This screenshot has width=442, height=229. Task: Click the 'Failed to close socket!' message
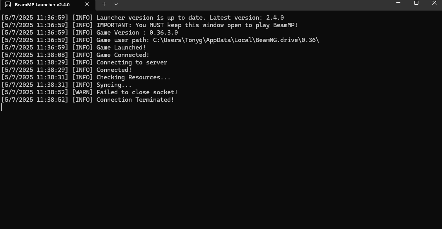(x=137, y=92)
